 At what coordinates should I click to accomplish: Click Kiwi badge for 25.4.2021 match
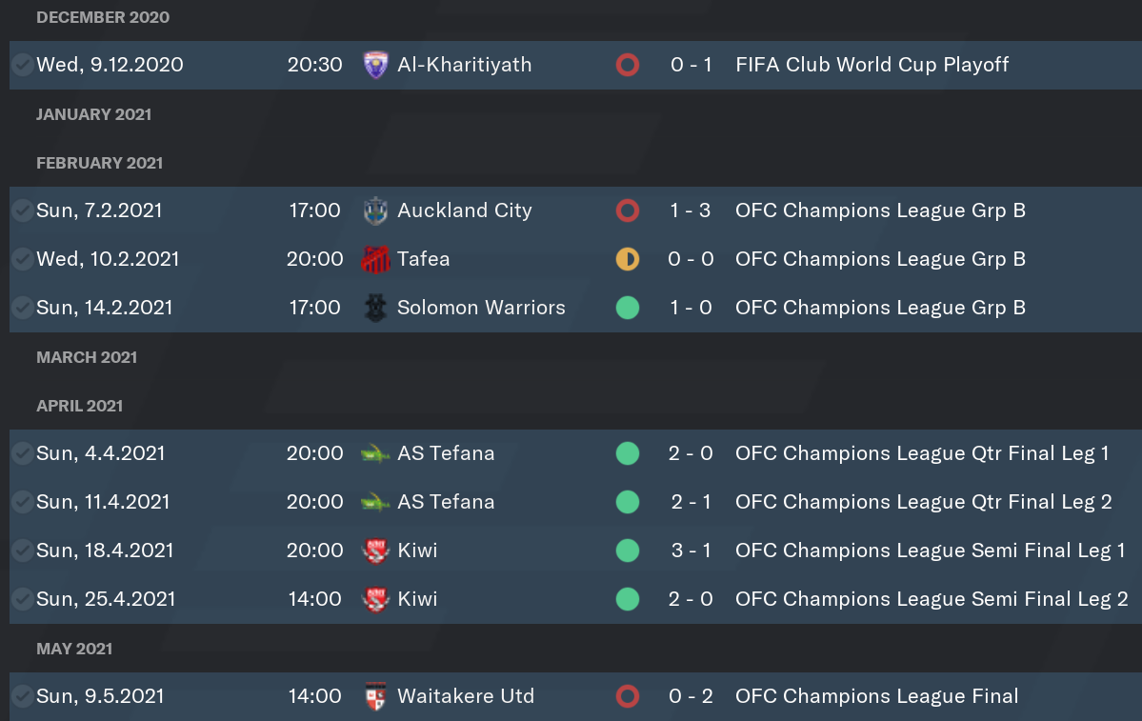point(376,599)
